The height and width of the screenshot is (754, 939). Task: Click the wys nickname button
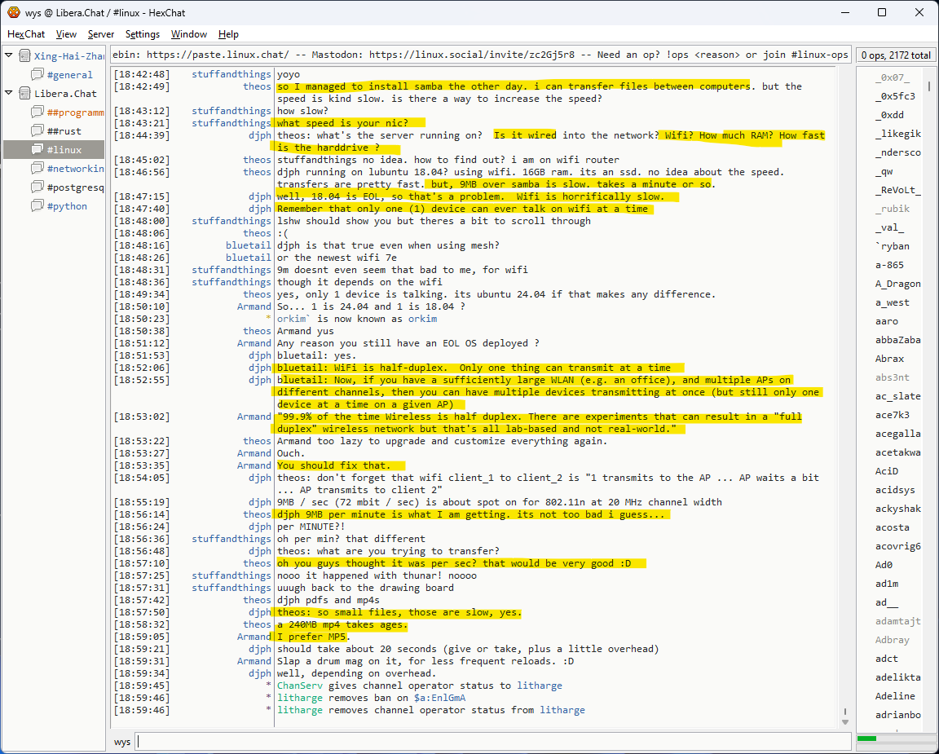pyautogui.click(x=122, y=742)
